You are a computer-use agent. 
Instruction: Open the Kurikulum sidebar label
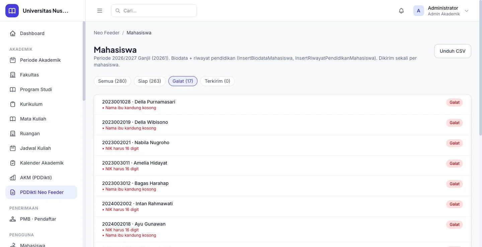click(31, 104)
